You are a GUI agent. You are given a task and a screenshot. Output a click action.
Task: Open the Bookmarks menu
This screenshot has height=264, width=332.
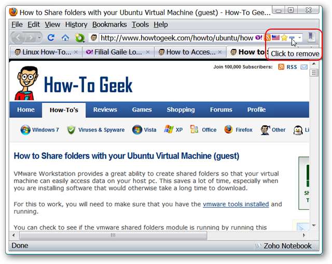point(109,24)
